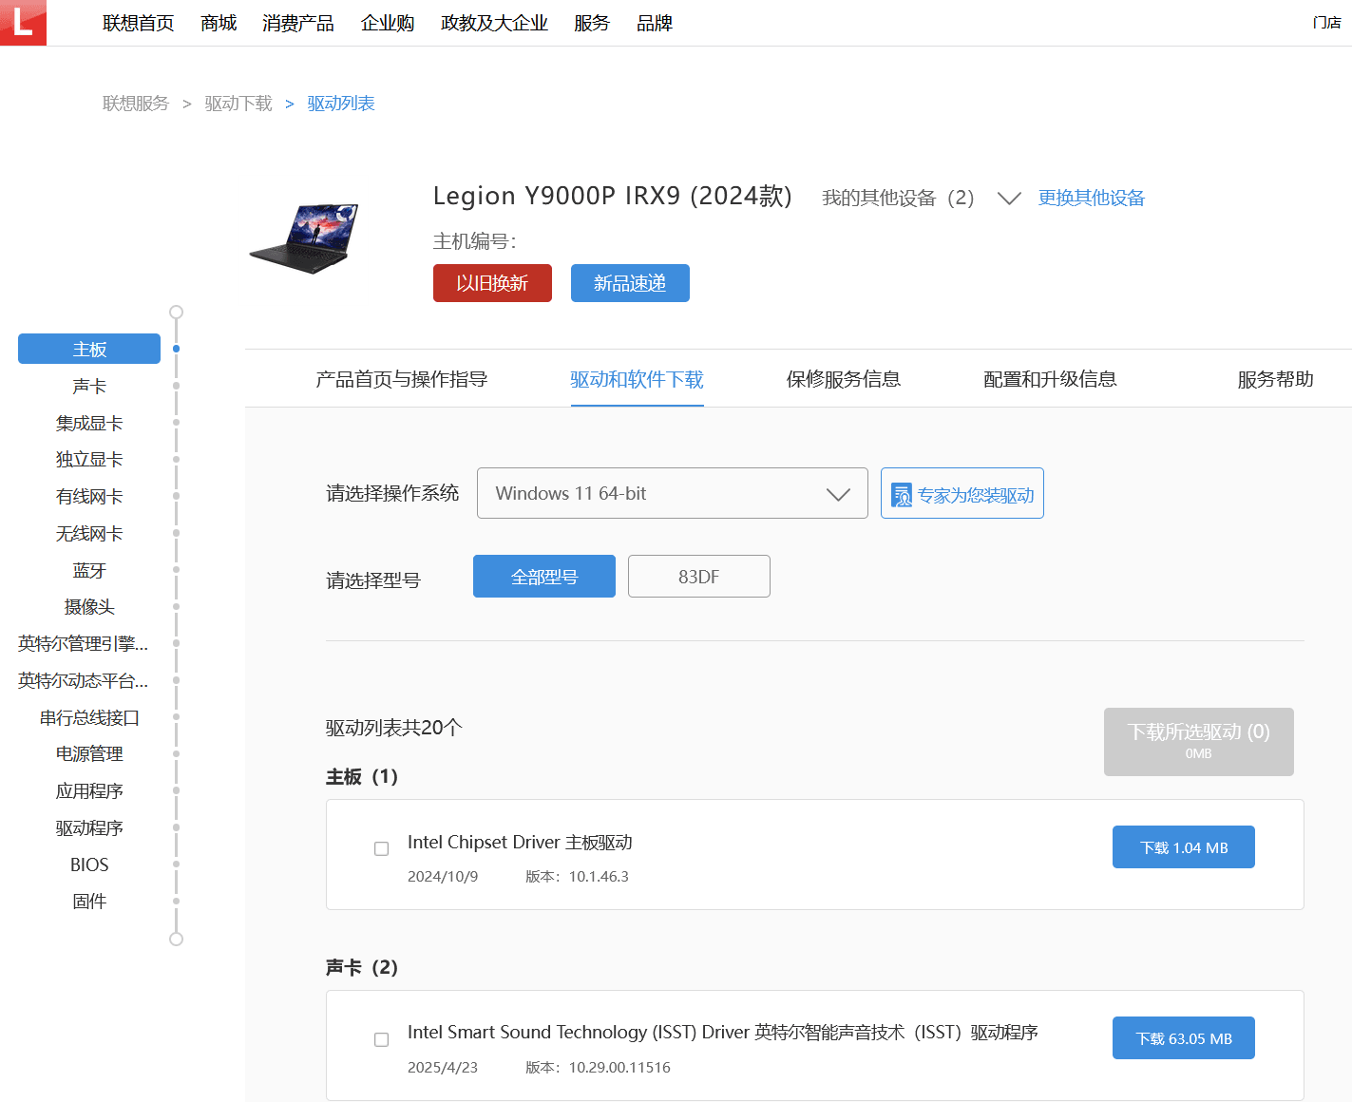Jump to 无线网卡 in the sidebar
1352x1102 pixels.
pyautogui.click(x=89, y=534)
